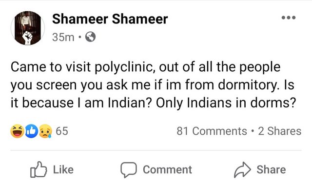Image resolution: width=312 pixels, height=188 pixels.
Task: Click the crying Sad reaction emoji
Action: click(45, 131)
